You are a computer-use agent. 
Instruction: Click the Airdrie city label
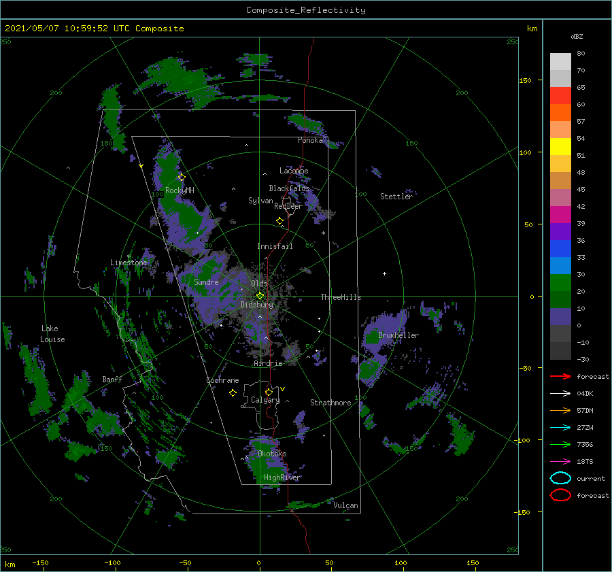pyautogui.click(x=268, y=363)
